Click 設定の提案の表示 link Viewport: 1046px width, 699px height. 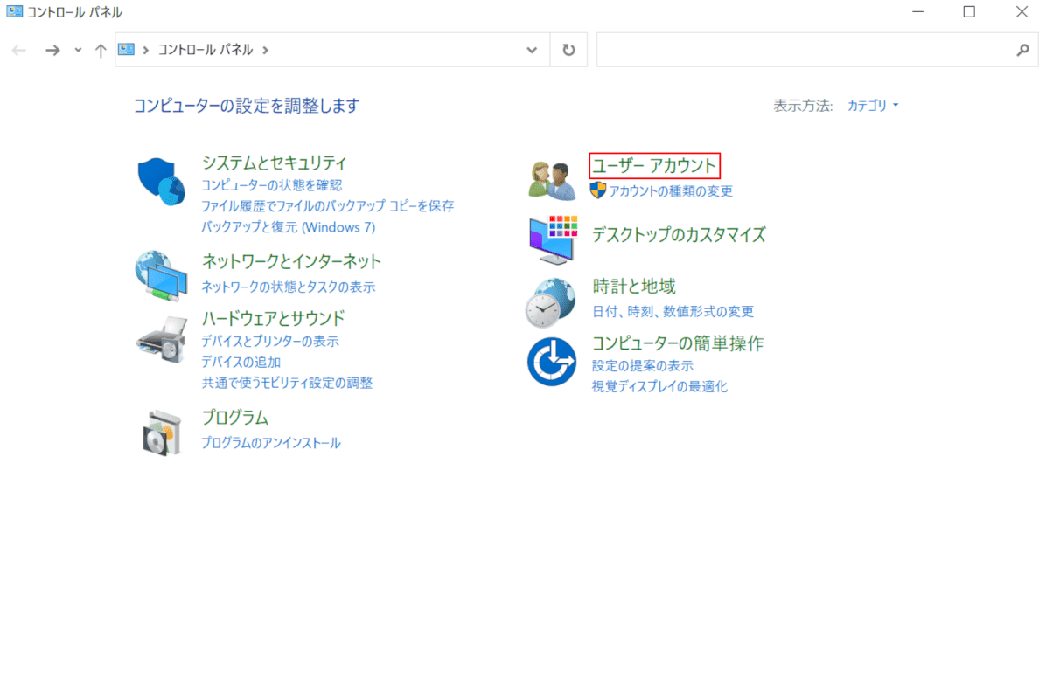pyautogui.click(x=643, y=366)
